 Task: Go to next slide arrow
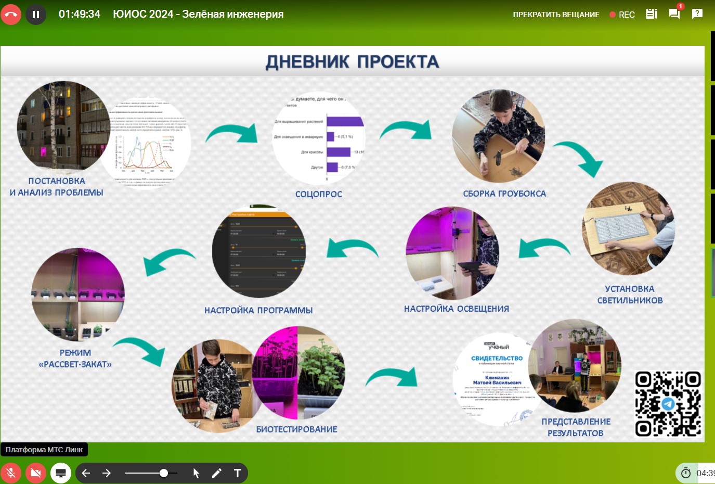click(107, 473)
